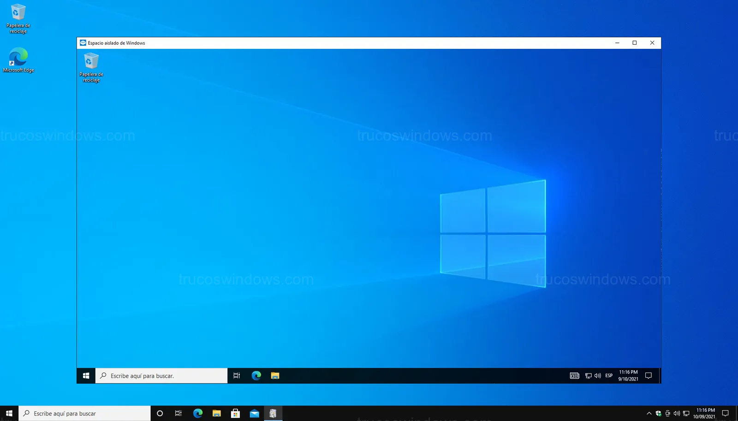Viewport: 738px width, 421px height.
Task: Click the sandbox search box 'Escribe aquí para buscar.'
Action: 161,376
